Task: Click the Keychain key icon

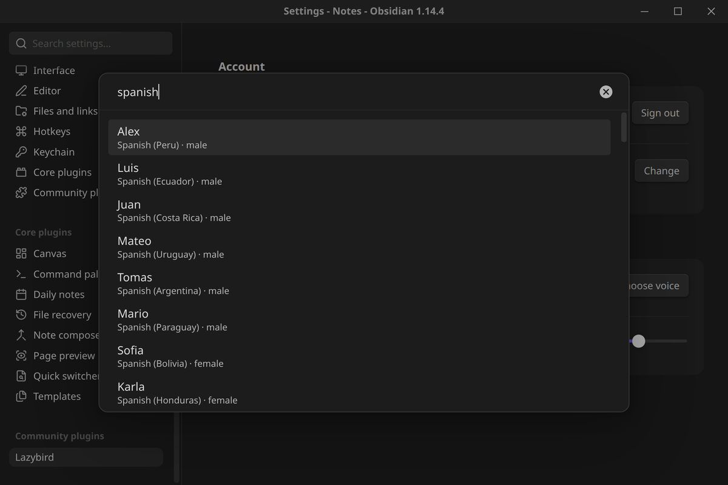Action: (x=21, y=152)
